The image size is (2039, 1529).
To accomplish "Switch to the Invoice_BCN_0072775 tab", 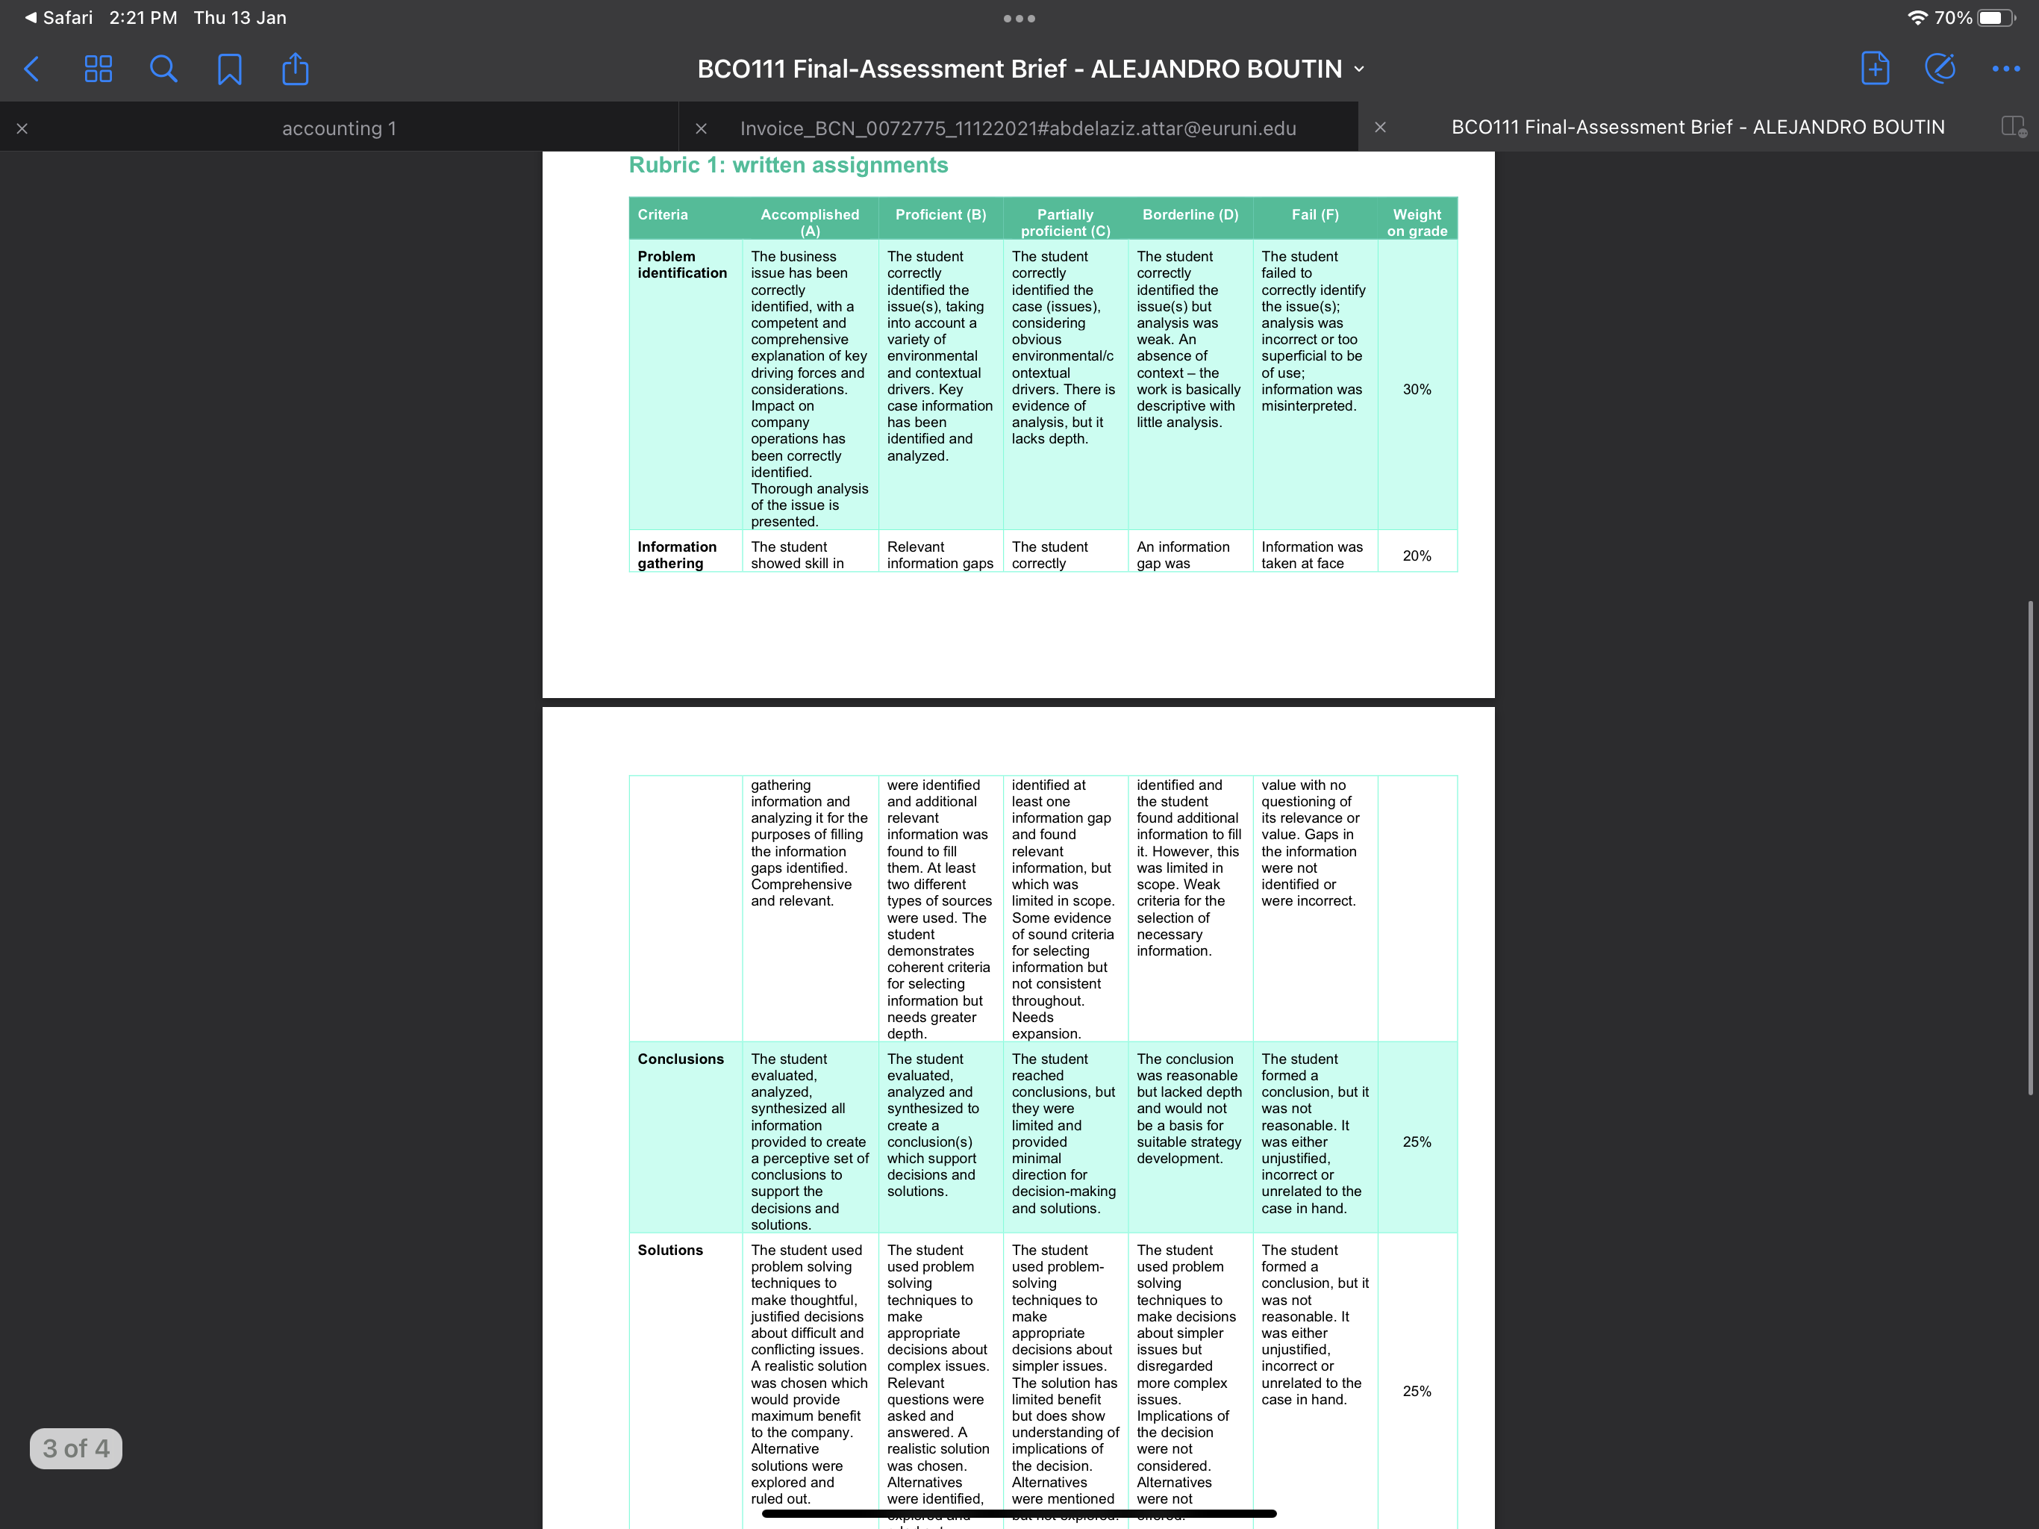I will click(x=1018, y=128).
